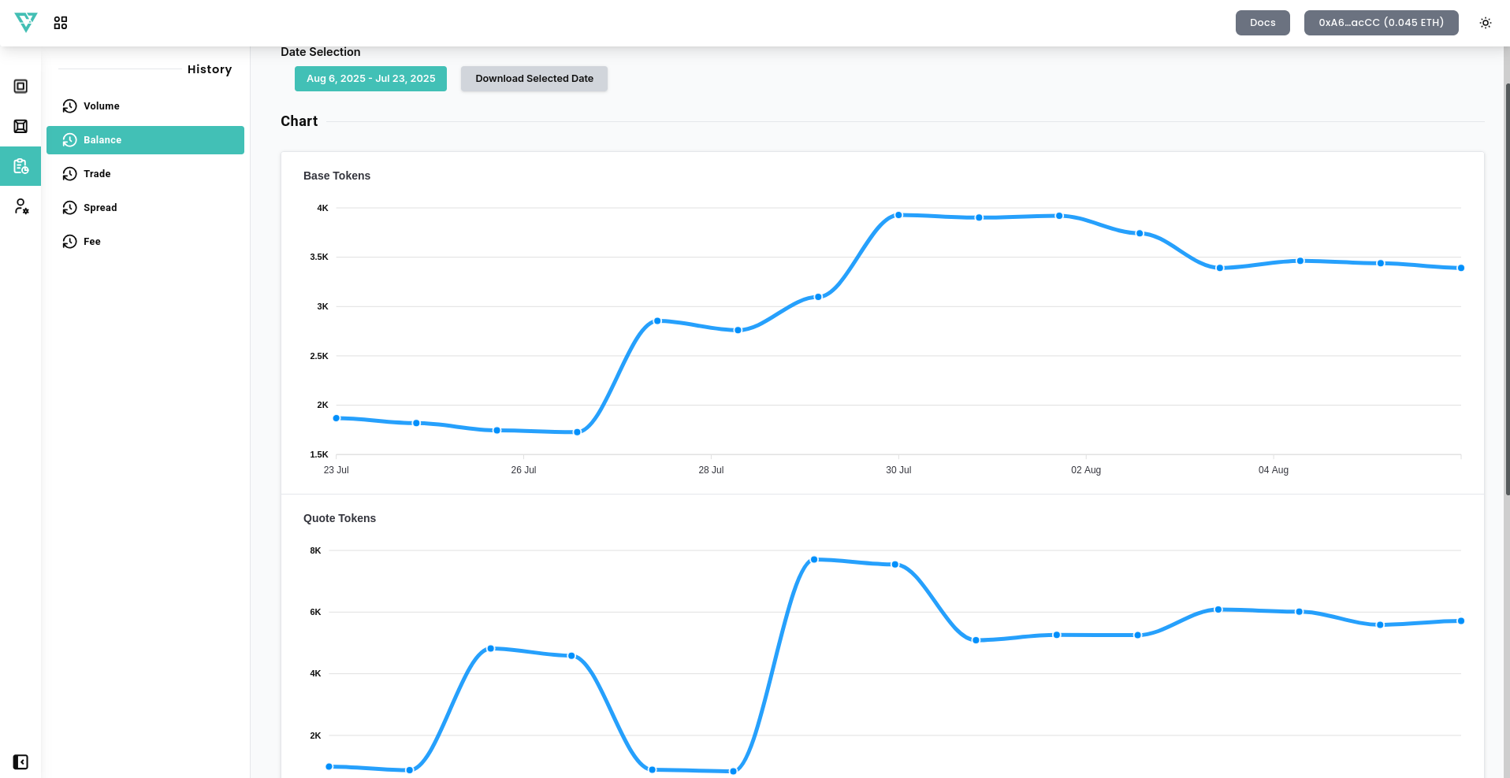Open the Fee history item
The width and height of the screenshot is (1510, 778).
(92, 242)
